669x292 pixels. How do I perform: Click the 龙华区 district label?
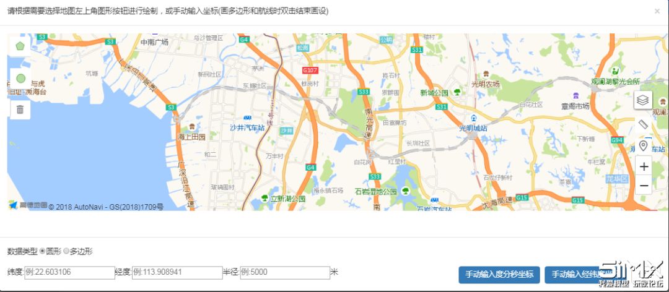617,179
